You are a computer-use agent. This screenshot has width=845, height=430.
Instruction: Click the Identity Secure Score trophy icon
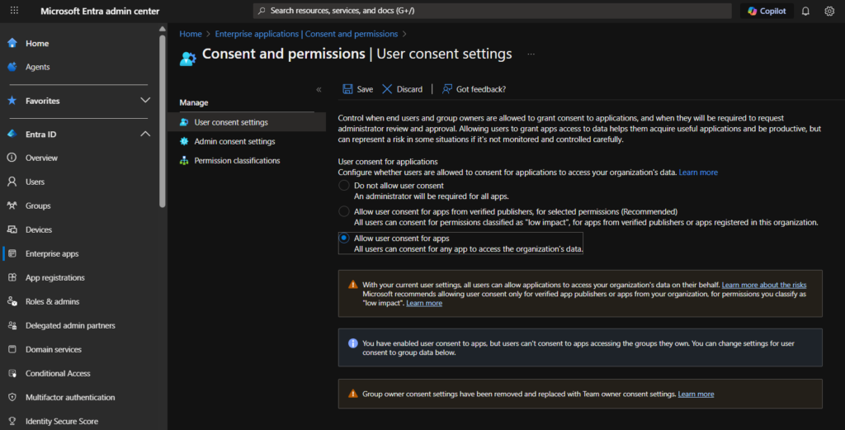pos(12,421)
